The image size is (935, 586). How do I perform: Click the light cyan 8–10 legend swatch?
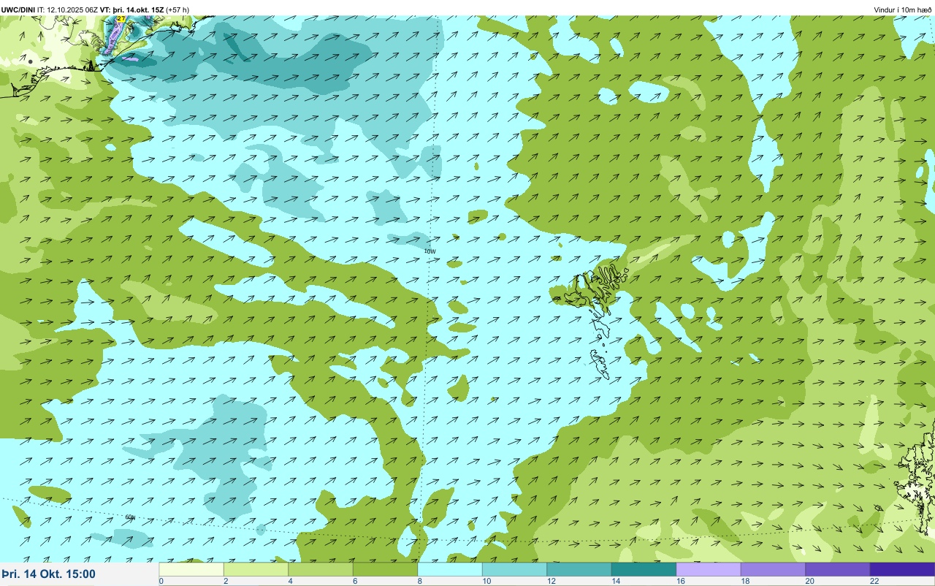point(450,569)
